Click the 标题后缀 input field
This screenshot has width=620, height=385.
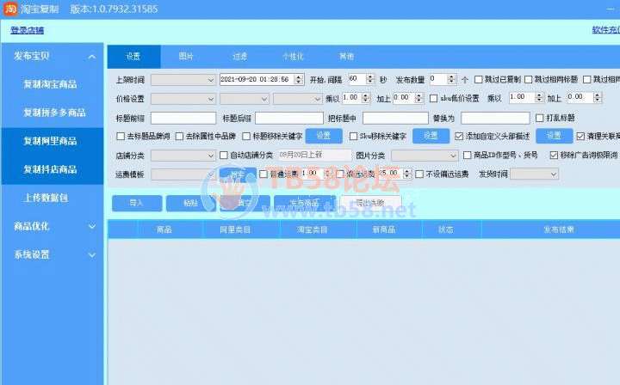coord(289,118)
